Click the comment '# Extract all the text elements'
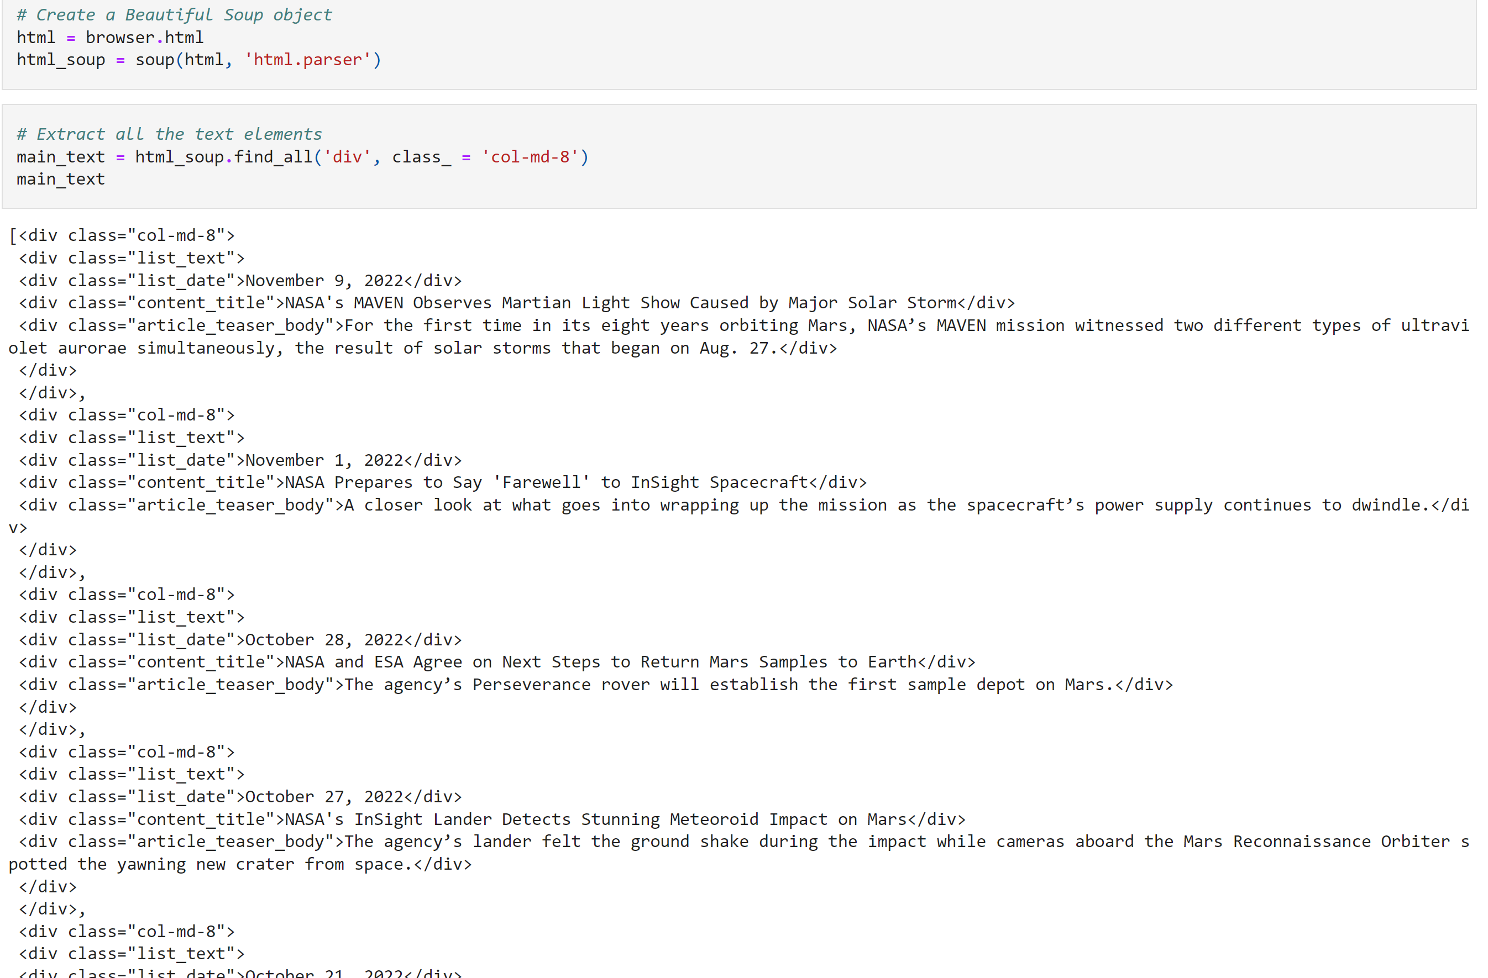This screenshot has height=978, width=1488. pyautogui.click(x=169, y=133)
